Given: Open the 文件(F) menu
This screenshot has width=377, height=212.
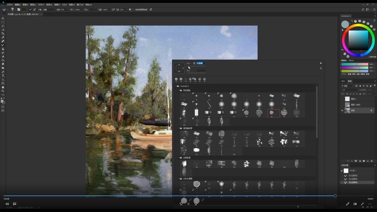Looking at the screenshot, I should [x=10, y=5].
